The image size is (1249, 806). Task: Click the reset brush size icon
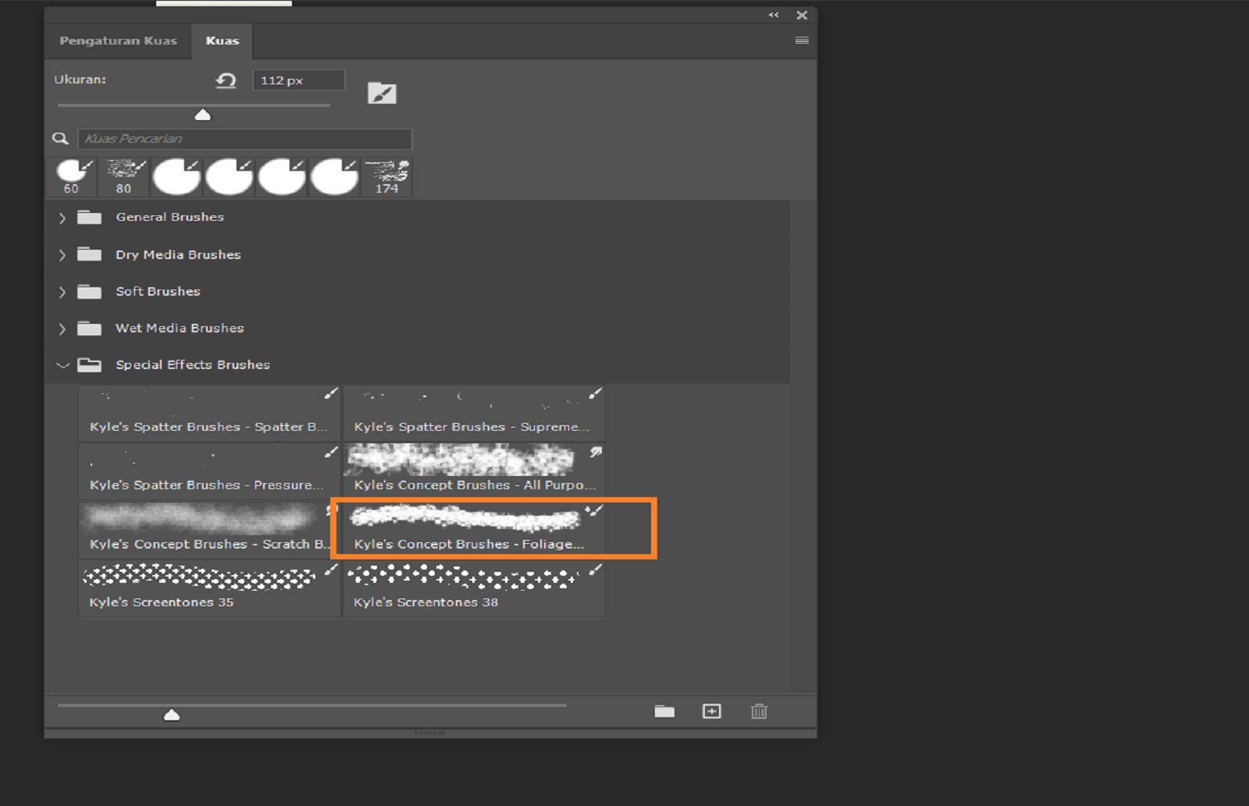click(224, 80)
